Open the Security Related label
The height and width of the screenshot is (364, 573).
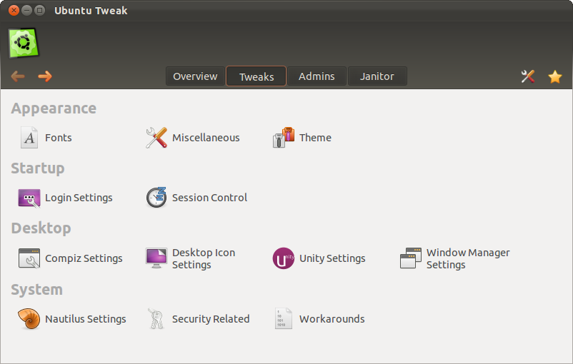click(x=211, y=319)
